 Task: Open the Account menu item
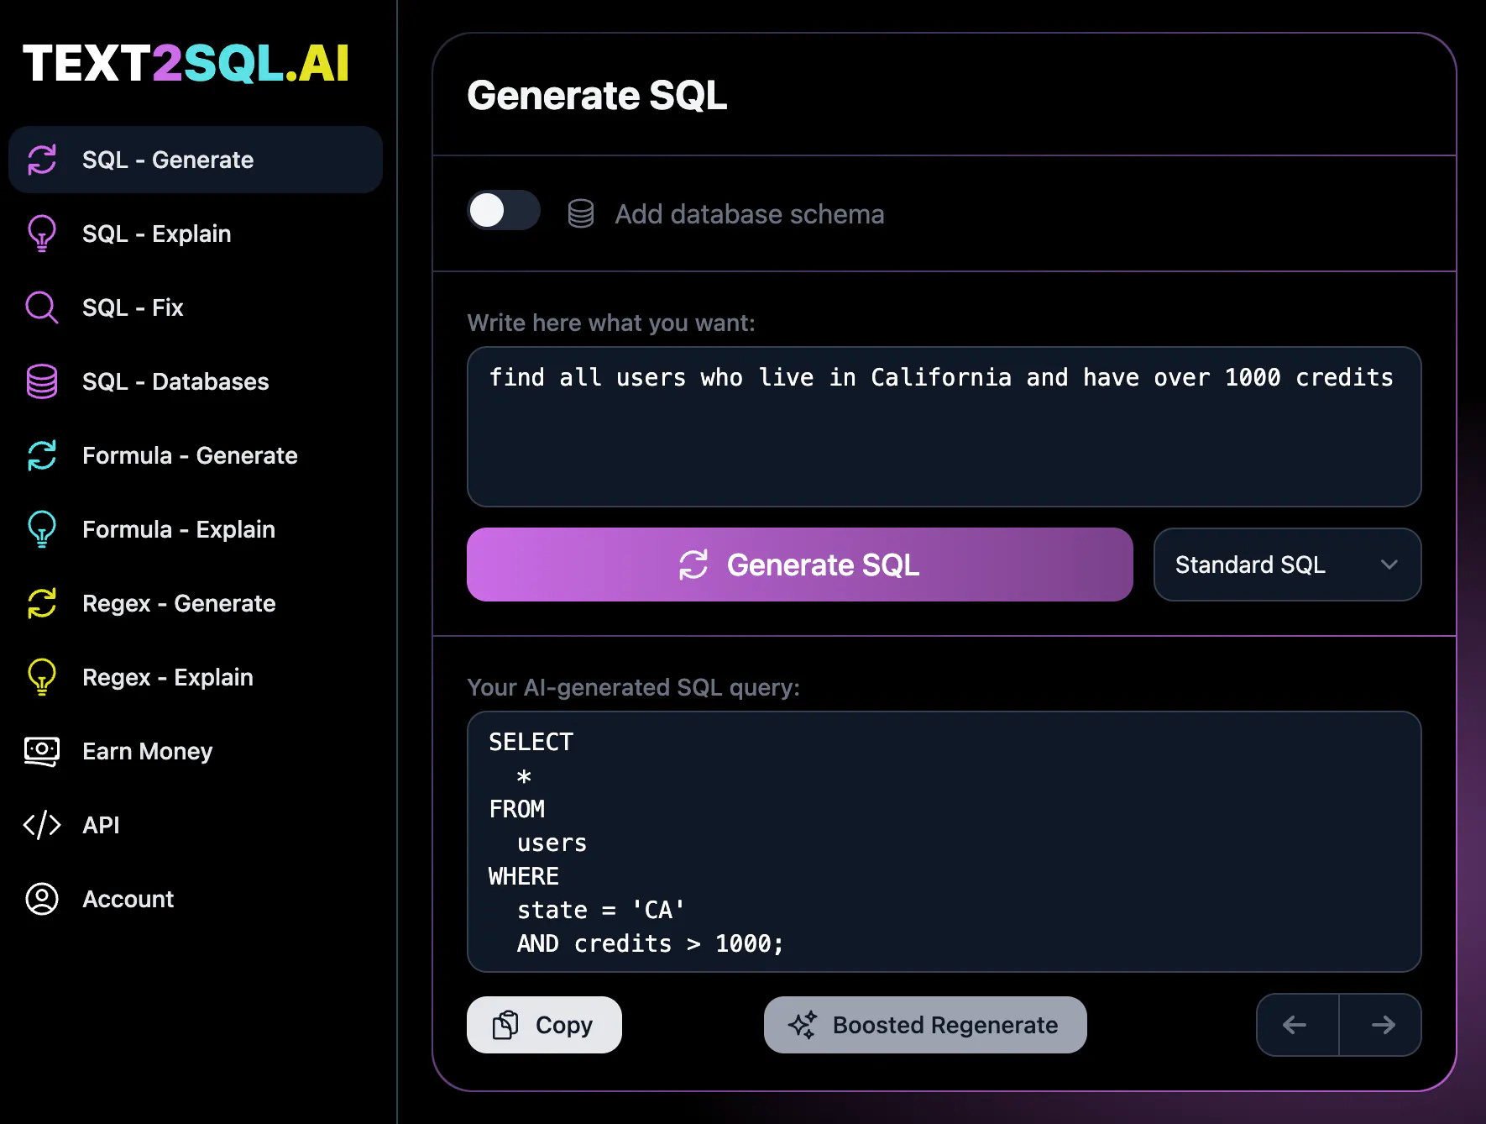195,899
